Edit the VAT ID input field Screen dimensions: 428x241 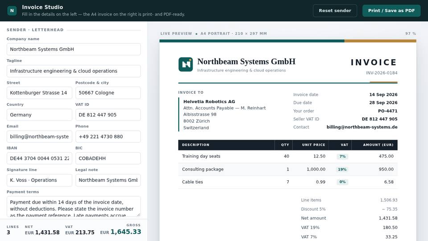click(x=108, y=115)
